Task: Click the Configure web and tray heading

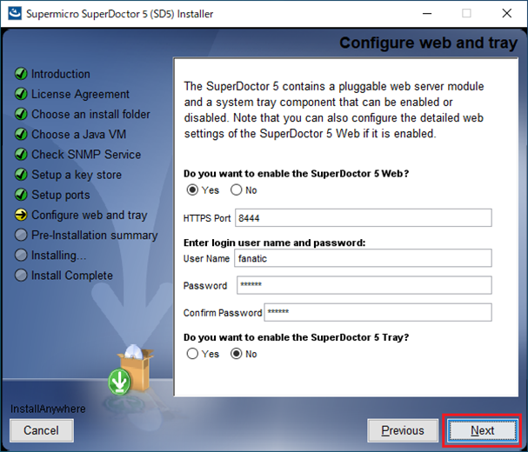Action: click(428, 43)
